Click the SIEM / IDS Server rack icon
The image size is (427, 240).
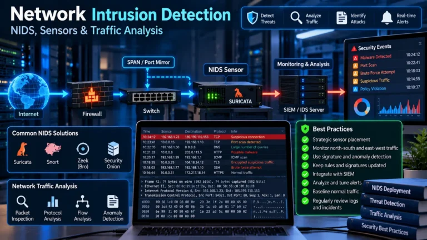click(303, 91)
